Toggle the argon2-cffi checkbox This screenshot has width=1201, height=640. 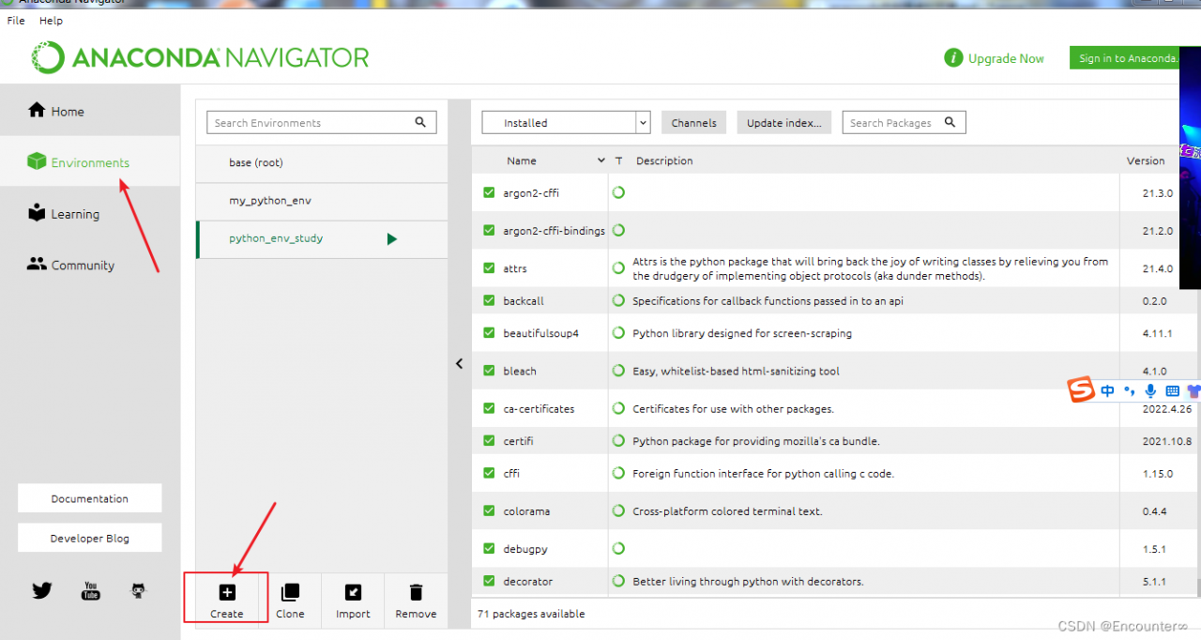(489, 192)
